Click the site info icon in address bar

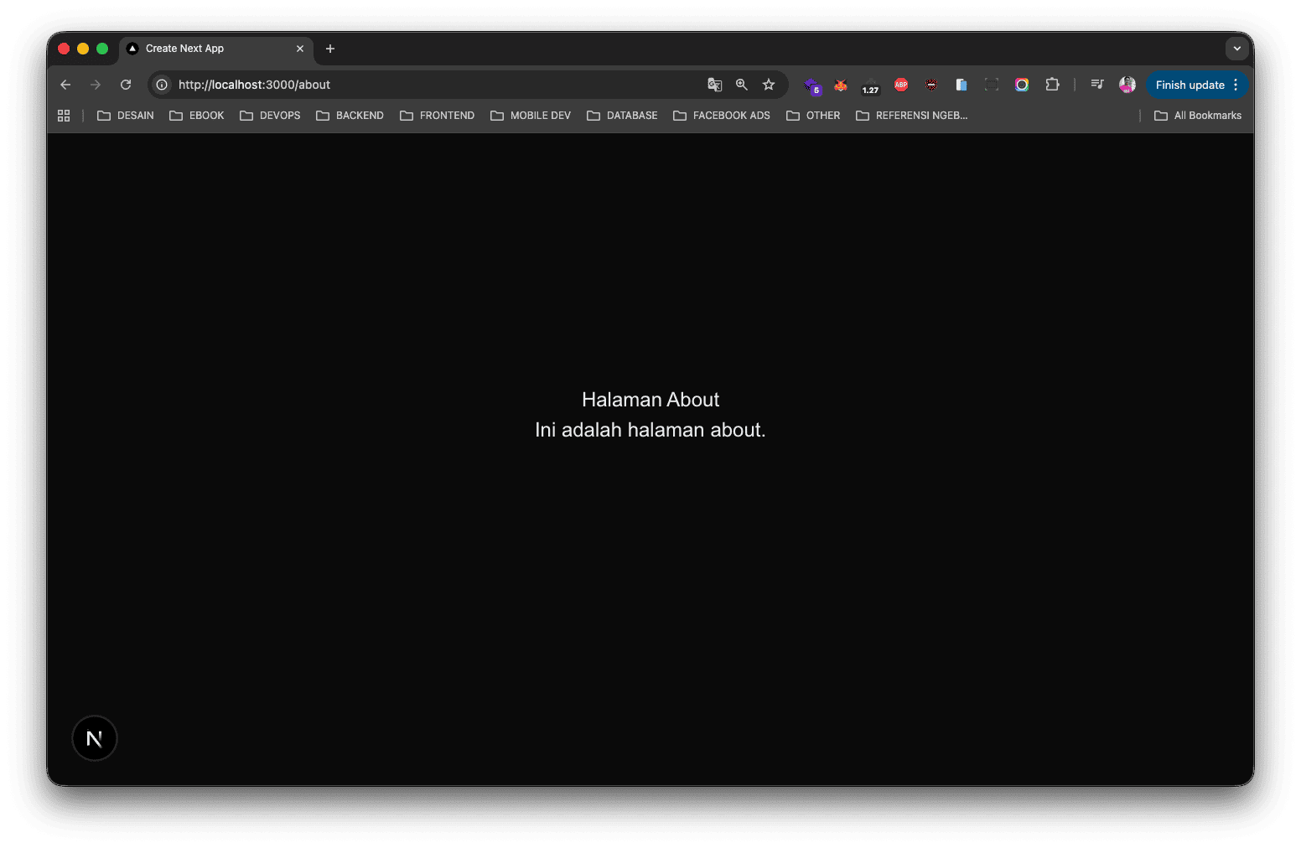(161, 85)
